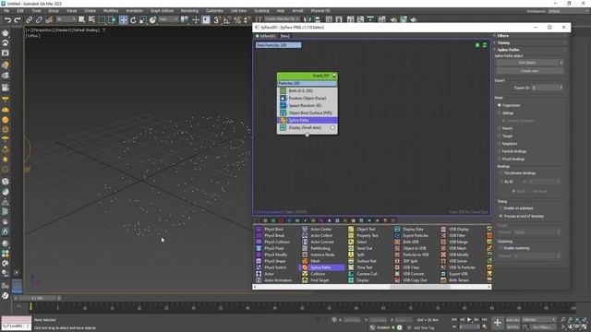Add the Display Data operator
Image resolution: width=591 pixels, height=332 pixels.
point(413,229)
